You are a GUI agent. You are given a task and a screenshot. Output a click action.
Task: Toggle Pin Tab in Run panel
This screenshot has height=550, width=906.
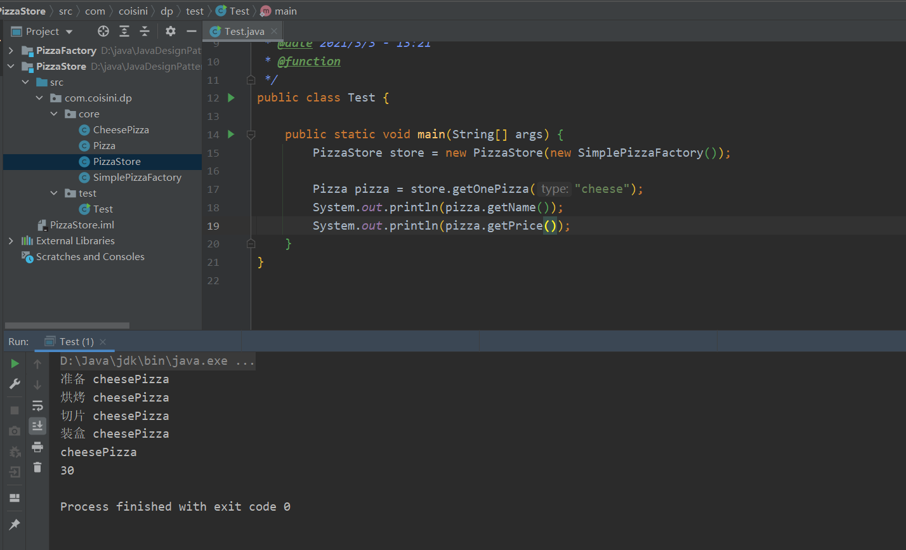click(15, 525)
